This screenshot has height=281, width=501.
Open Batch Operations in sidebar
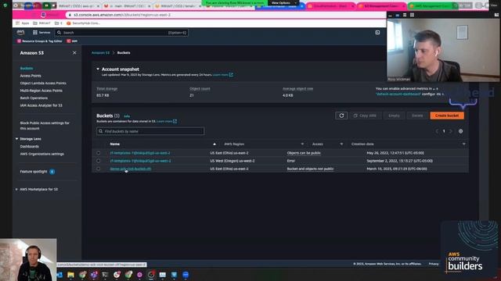[x=34, y=98]
